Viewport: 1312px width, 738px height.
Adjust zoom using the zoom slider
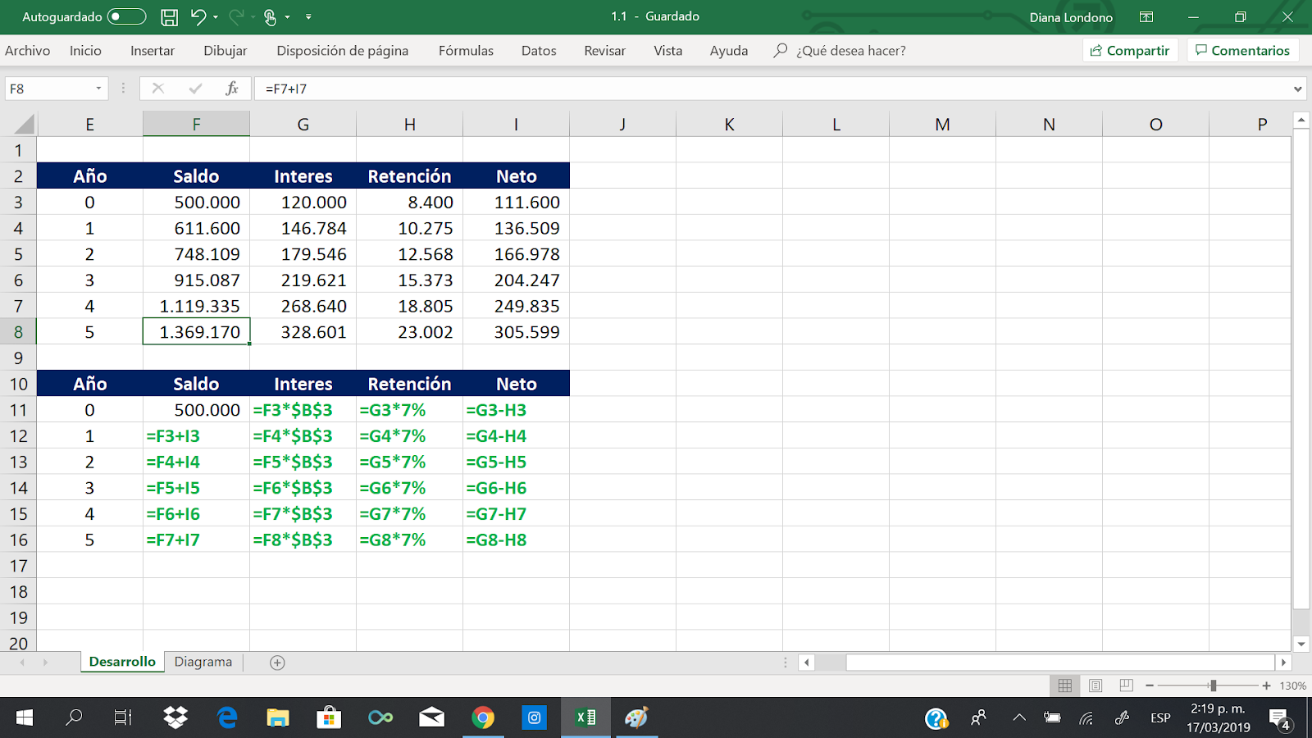point(1214,686)
